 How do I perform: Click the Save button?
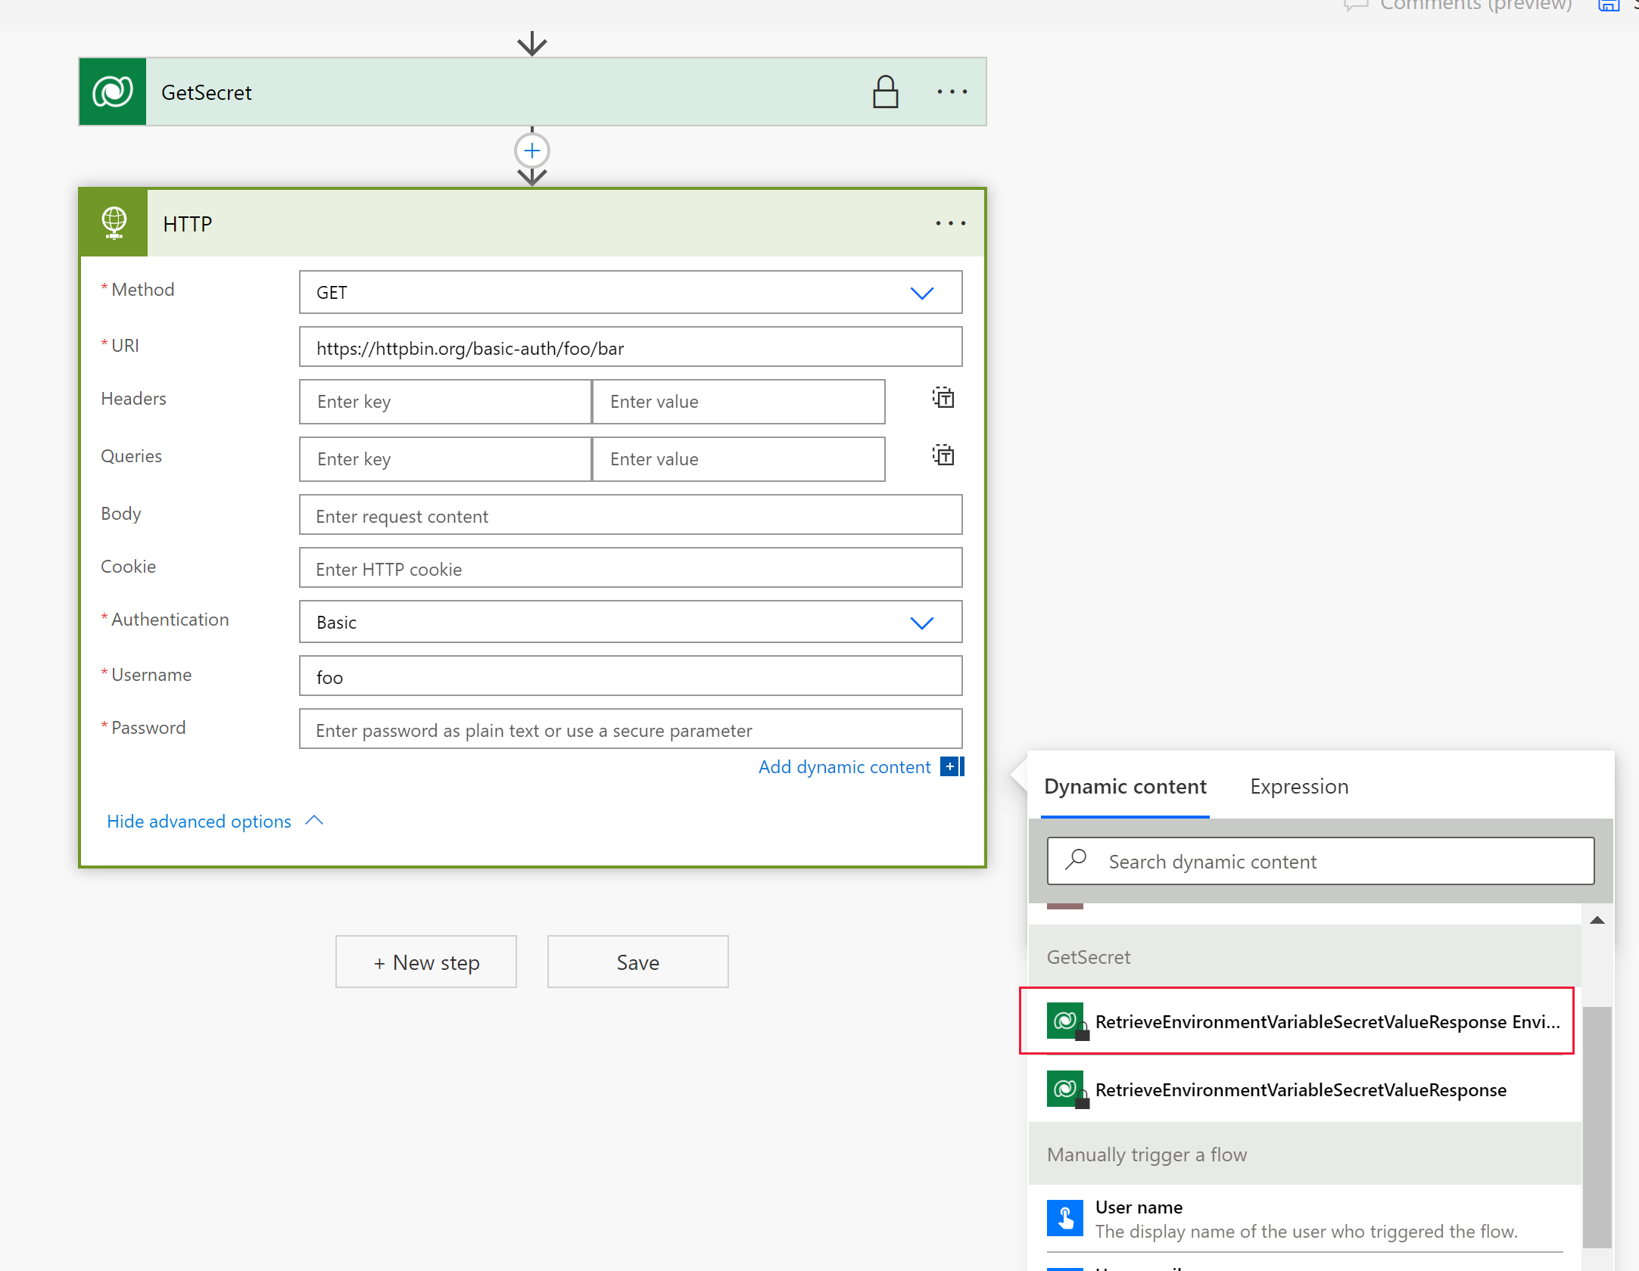point(637,962)
